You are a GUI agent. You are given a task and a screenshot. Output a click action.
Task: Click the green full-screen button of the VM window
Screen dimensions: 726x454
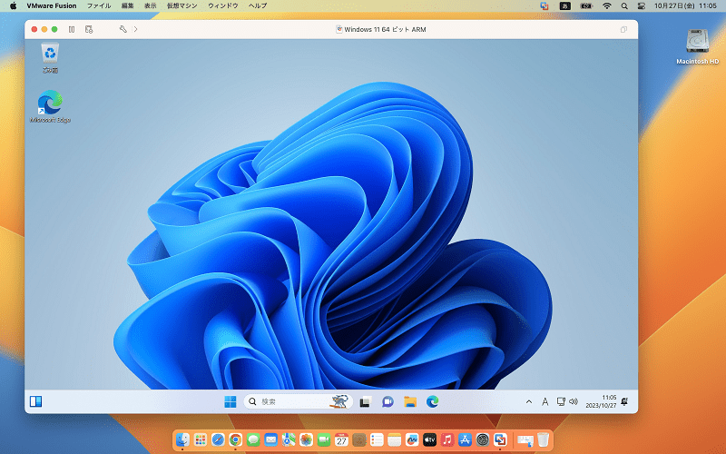(x=54, y=29)
